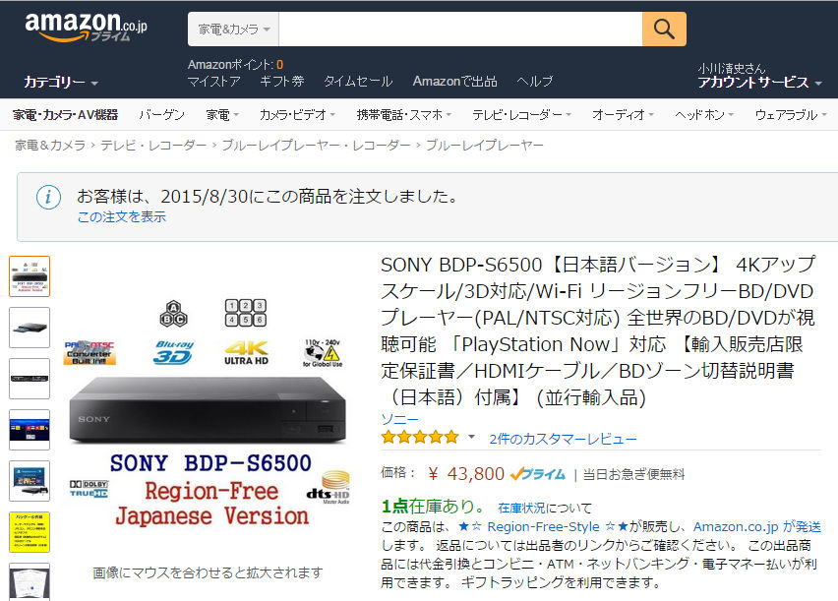The height and width of the screenshot is (601, 838).
Task: Expand the カテゴリー menu
Action: [x=61, y=83]
